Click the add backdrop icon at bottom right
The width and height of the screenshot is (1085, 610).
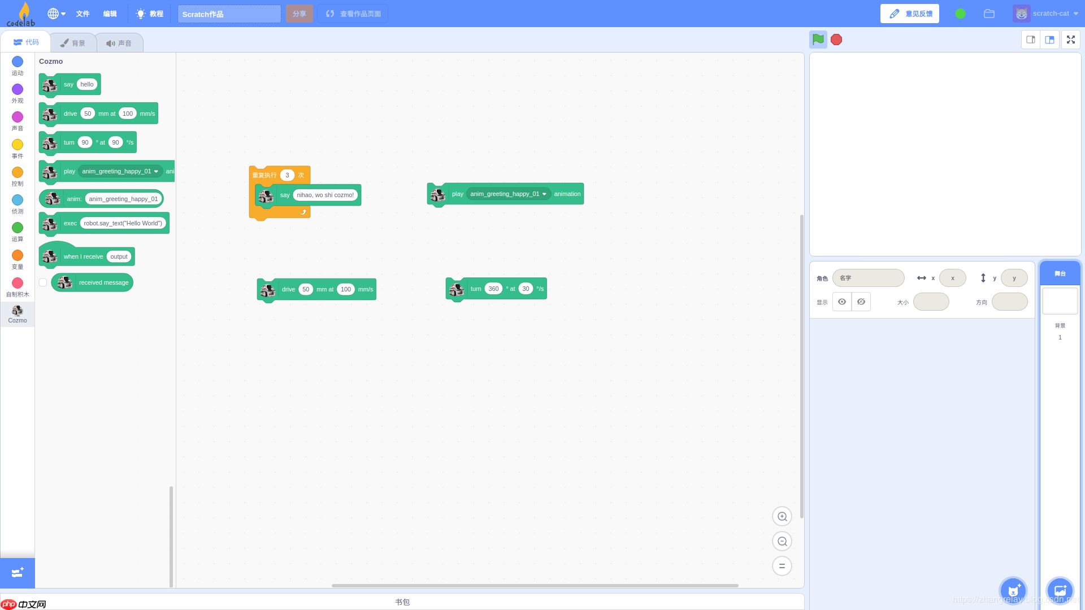pyautogui.click(x=1060, y=590)
